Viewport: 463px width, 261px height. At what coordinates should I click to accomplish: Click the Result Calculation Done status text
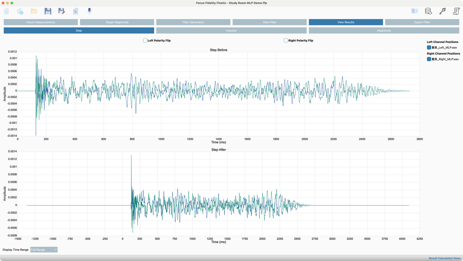[x=444, y=258]
